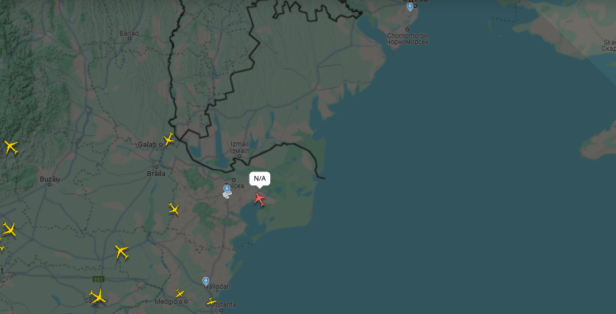Click the Brăila city label
Viewport: 616px width, 314px height.
156,173
